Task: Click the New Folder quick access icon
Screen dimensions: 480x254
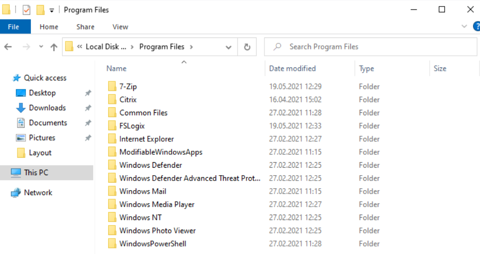Action: [40, 10]
